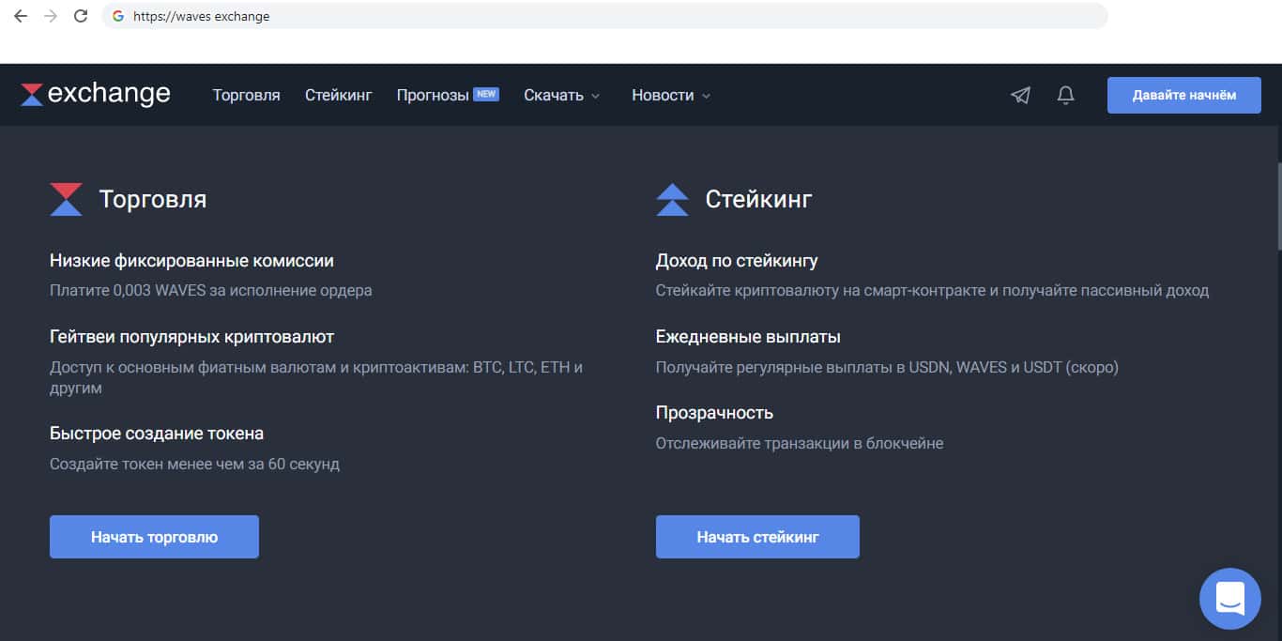
Task: Click the Стейкинг section heading
Action: coord(758,199)
